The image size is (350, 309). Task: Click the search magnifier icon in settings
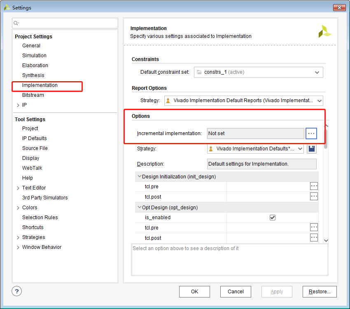click(16, 23)
